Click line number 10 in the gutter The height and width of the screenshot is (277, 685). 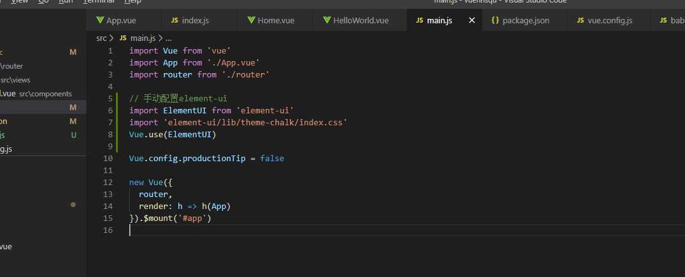[108, 158]
